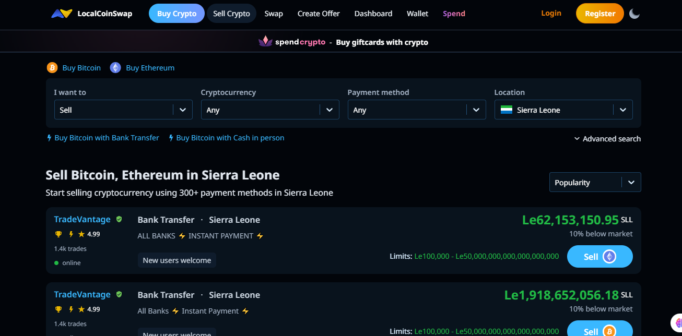
Task: Click star rating icon on second TradeVantage offer
Action: tap(82, 309)
